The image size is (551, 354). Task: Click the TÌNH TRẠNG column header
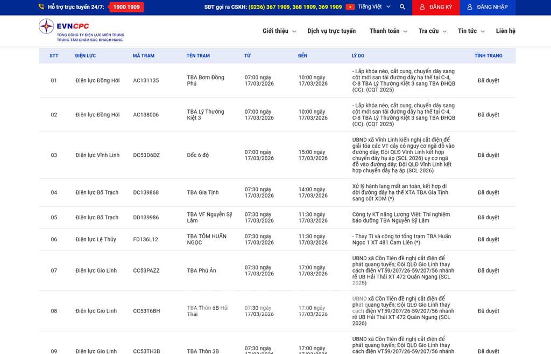pyautogui.click(x=488, y=56)
